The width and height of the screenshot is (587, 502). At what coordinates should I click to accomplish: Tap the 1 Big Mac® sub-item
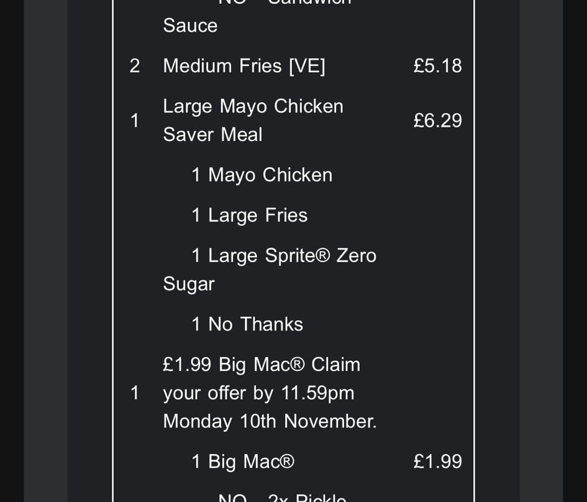click(x=242, y=462)
